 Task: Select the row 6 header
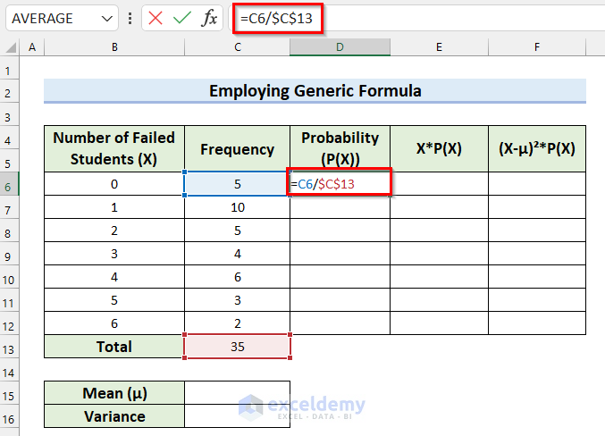pyautogui.click(x=9, y=184)
